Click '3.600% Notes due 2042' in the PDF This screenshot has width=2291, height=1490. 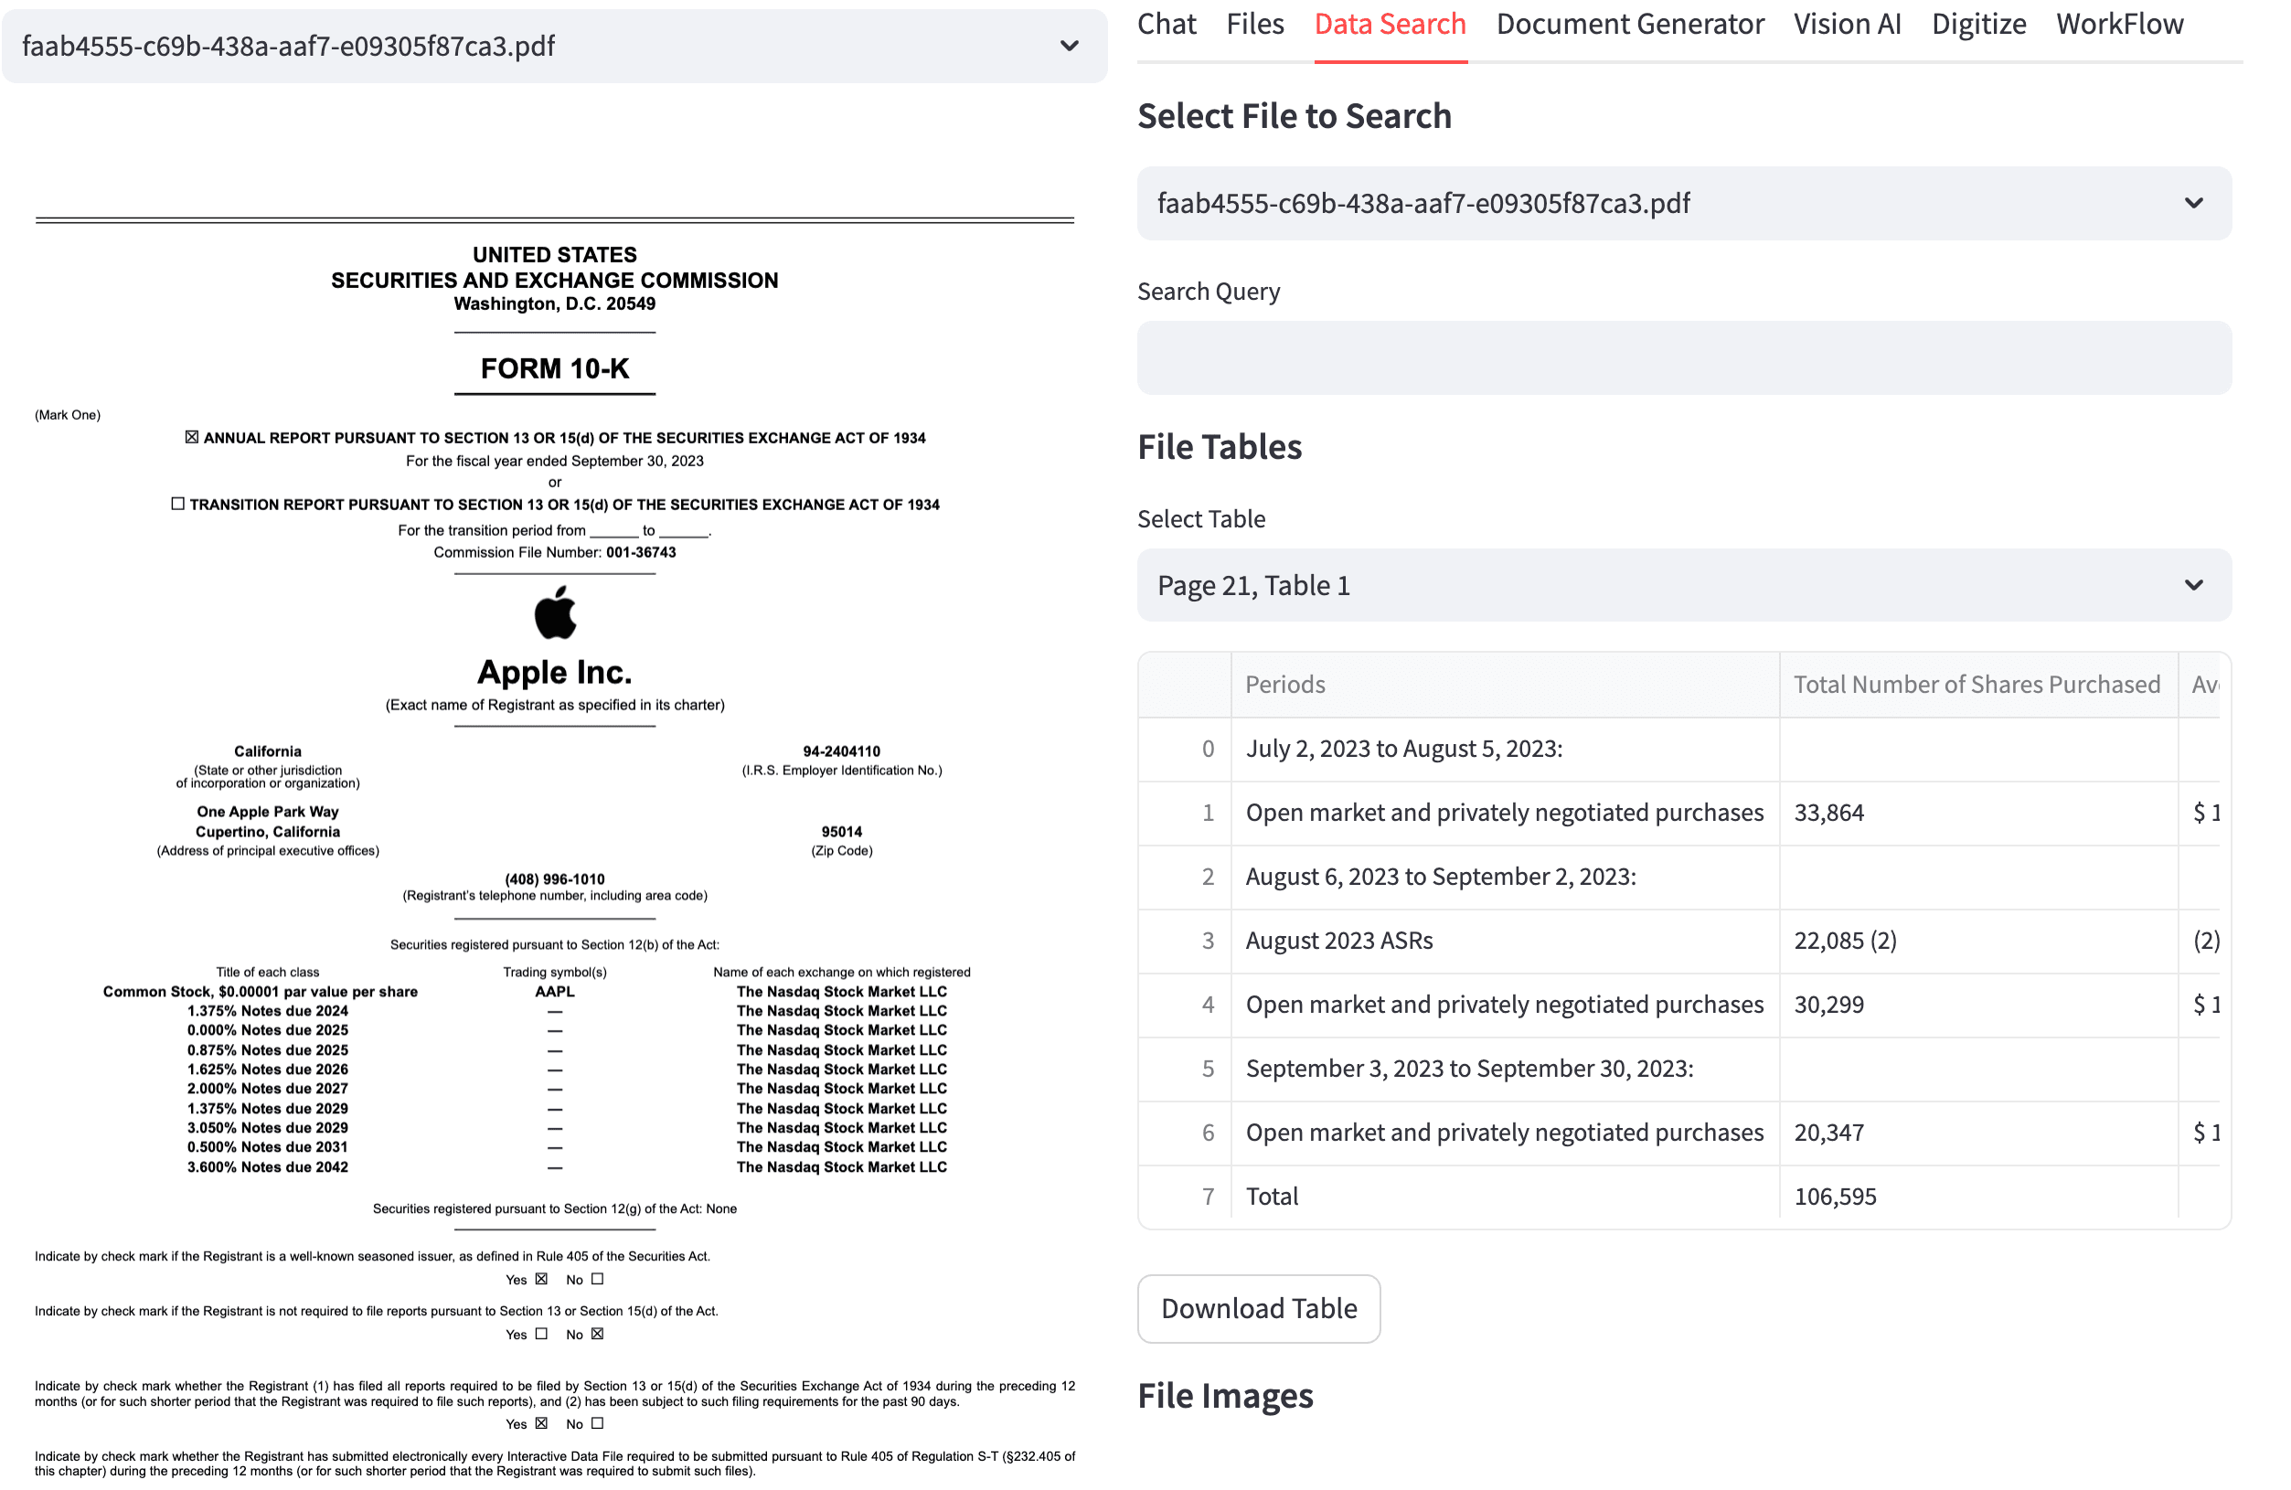(x=268, y=1166)
